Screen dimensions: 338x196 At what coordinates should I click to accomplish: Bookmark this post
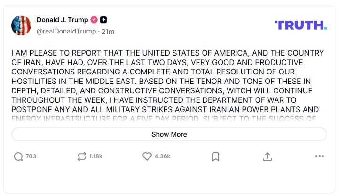pyautogui.click(x=215, y=156)
